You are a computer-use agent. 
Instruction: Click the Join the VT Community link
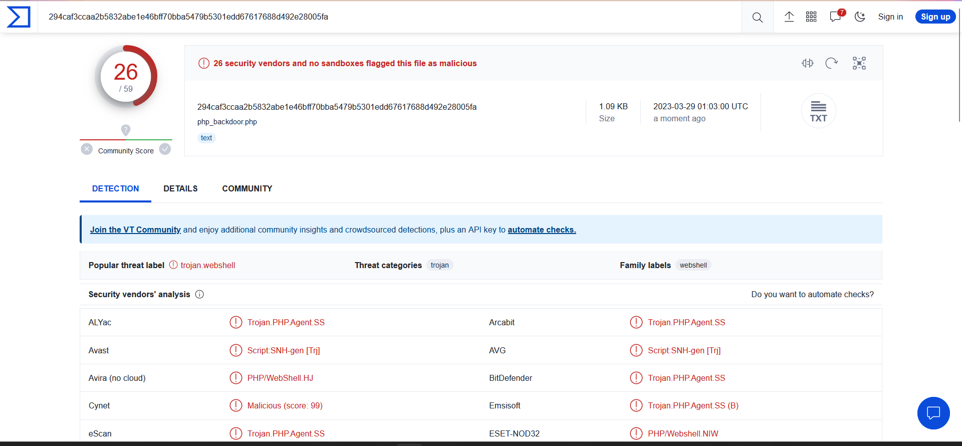135,230
